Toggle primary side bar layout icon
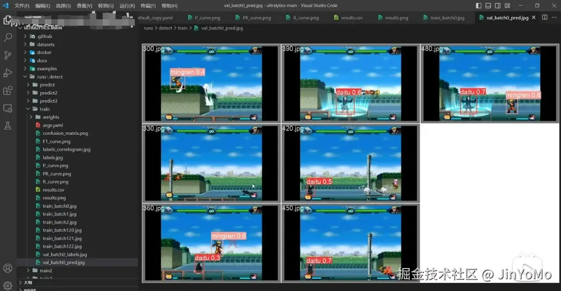The width and height of the screenshot is (561, 291). [478, 6]
